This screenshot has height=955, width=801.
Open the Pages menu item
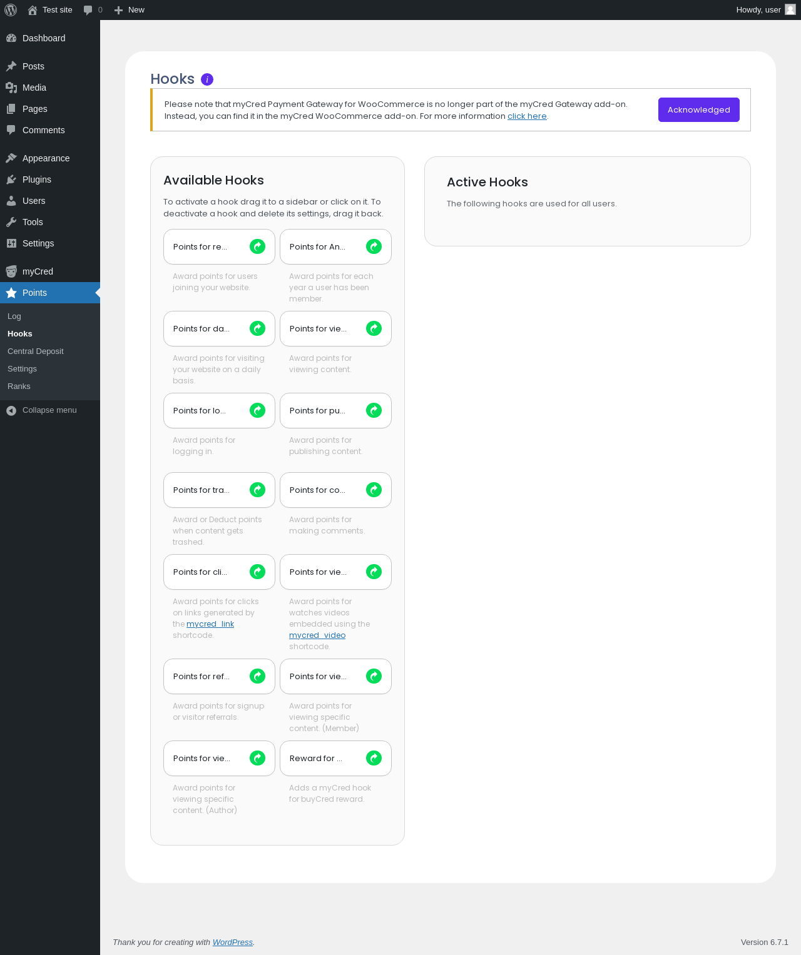(x=50, y=109)
